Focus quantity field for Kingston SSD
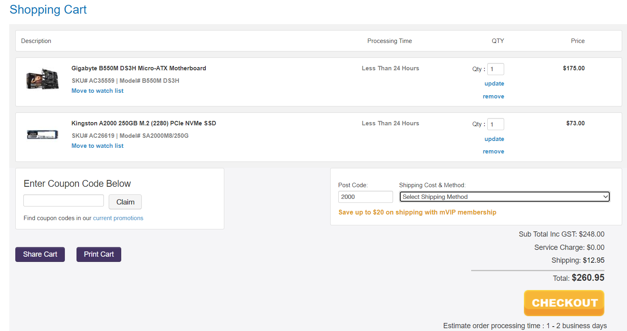The height and width of the screenshot is (331, 627). (496, 124)
